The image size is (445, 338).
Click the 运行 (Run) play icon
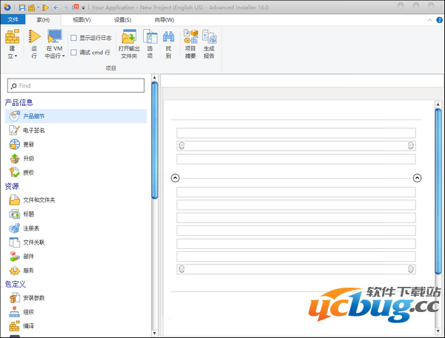click(x=34, y=37)
